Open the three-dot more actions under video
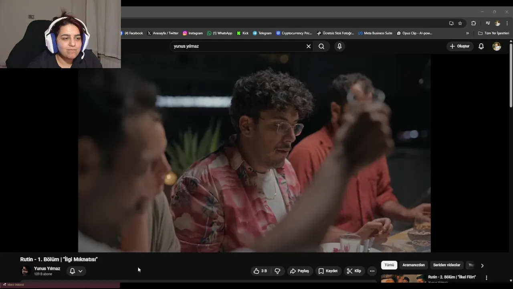 point(372,271)
